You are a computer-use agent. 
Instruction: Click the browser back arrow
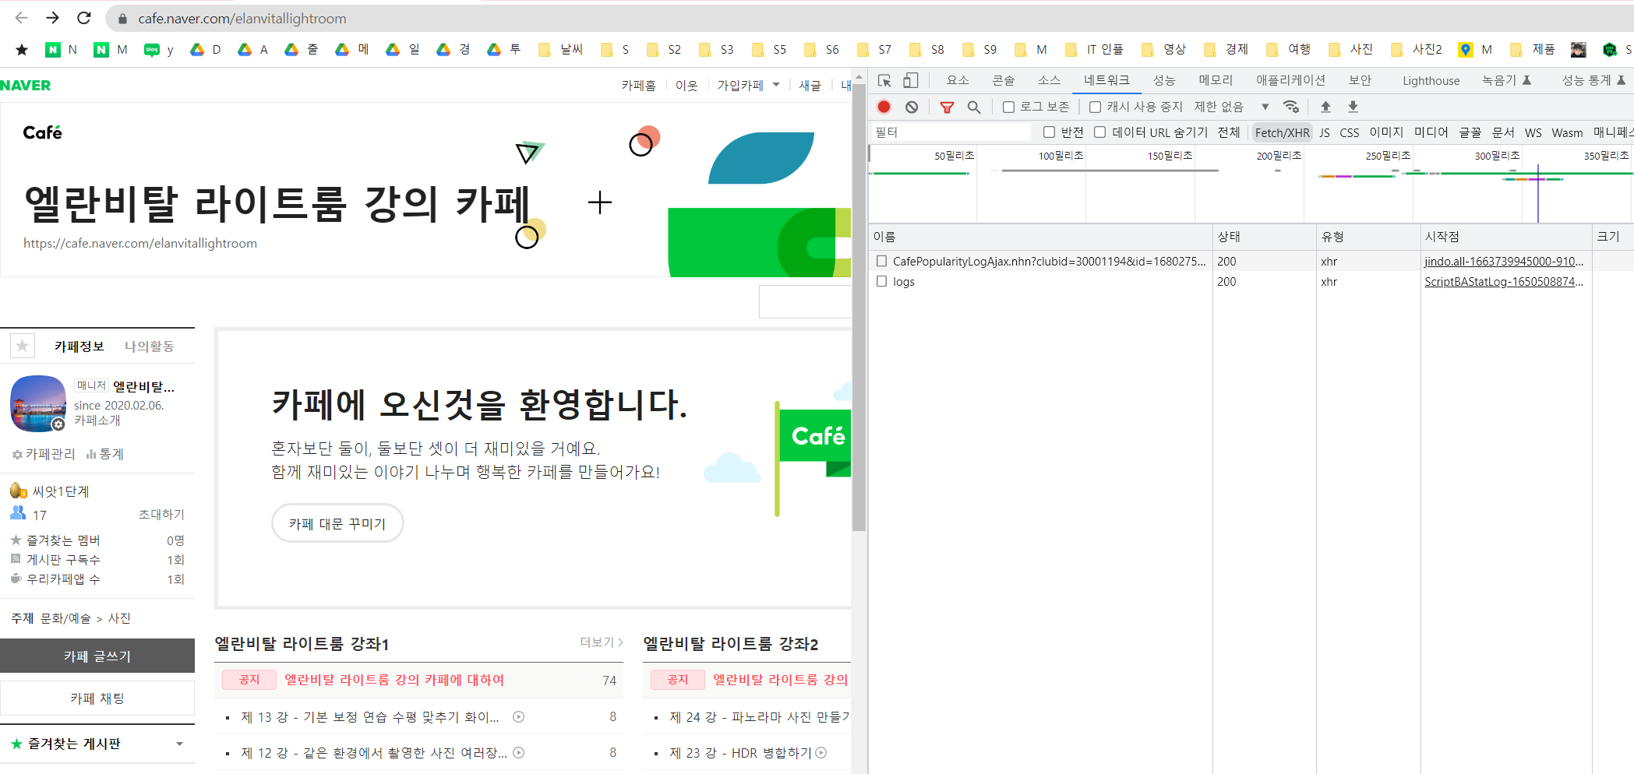pos(21,18)
